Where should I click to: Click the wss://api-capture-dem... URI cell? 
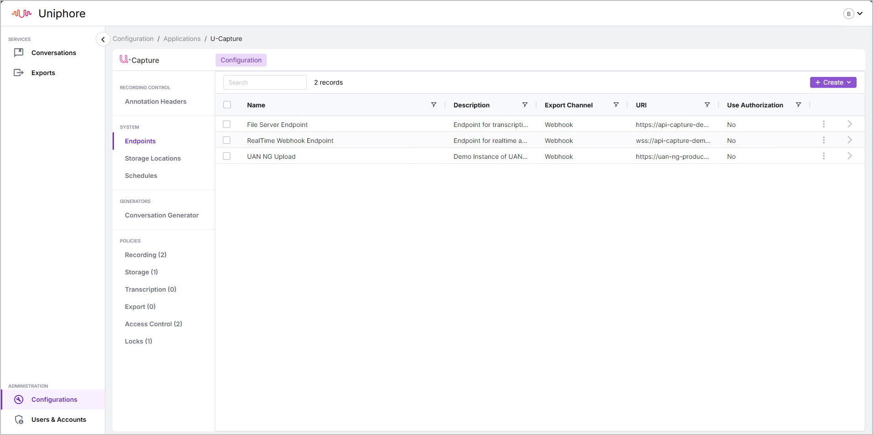point(673,141)
